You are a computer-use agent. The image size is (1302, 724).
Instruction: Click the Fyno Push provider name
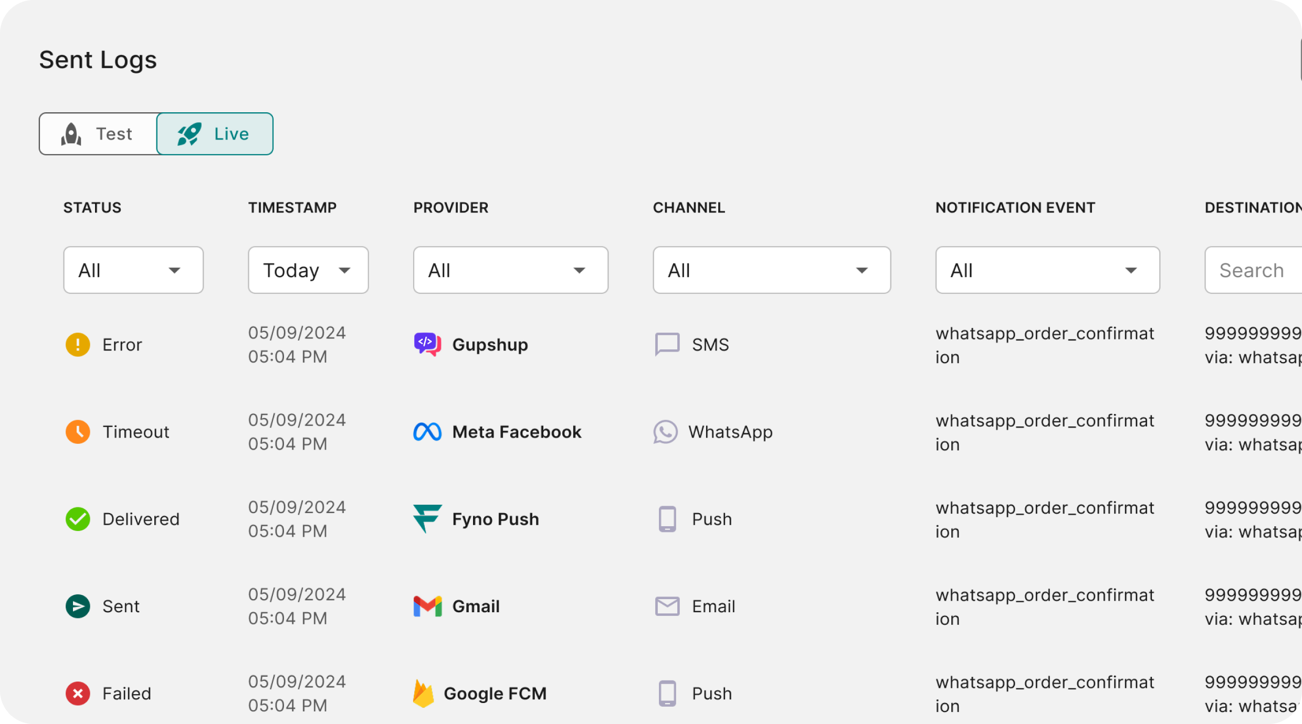496,519
